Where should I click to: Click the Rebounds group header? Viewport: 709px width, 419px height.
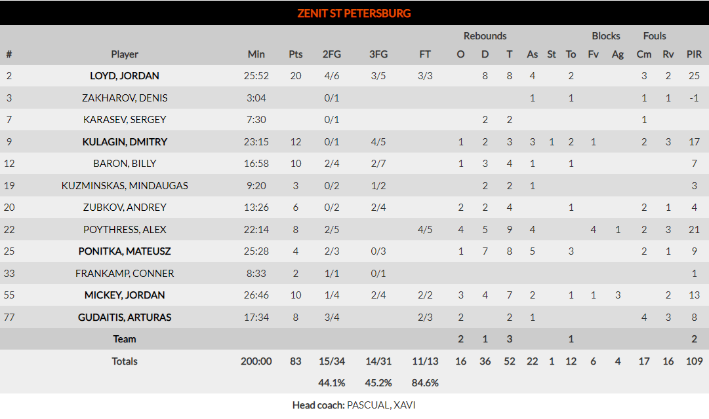(485, 36)
